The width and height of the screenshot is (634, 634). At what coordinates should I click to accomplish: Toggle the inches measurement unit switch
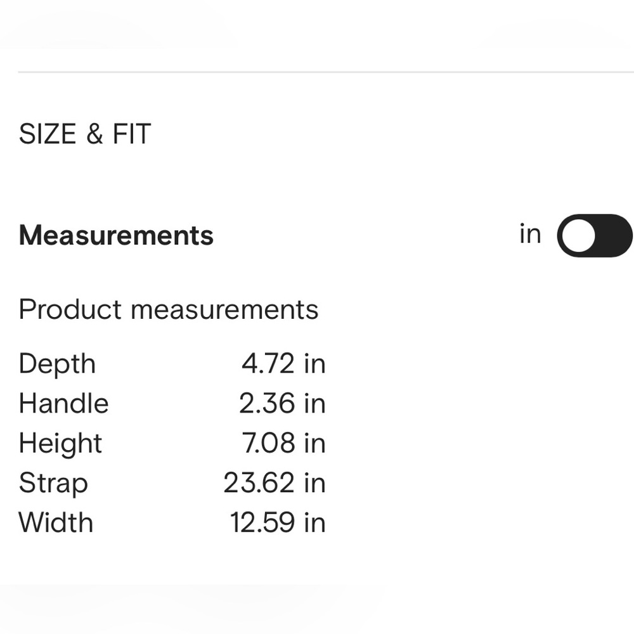pos(595,235)
